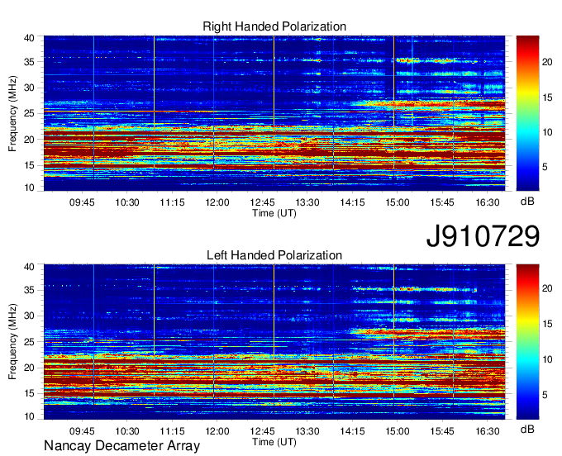Click the 30 MHz tick on Right Handed plot
Image resolution: width=562 pixels, height=456 pixels.
(29, 88)
